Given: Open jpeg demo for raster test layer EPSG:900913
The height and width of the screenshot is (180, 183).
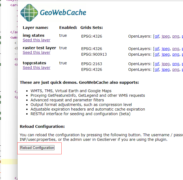Looking at the screenshot, I should (x=166, y=54).
